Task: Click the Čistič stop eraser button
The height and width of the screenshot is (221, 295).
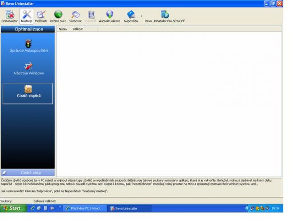Action: click(28, 172)
